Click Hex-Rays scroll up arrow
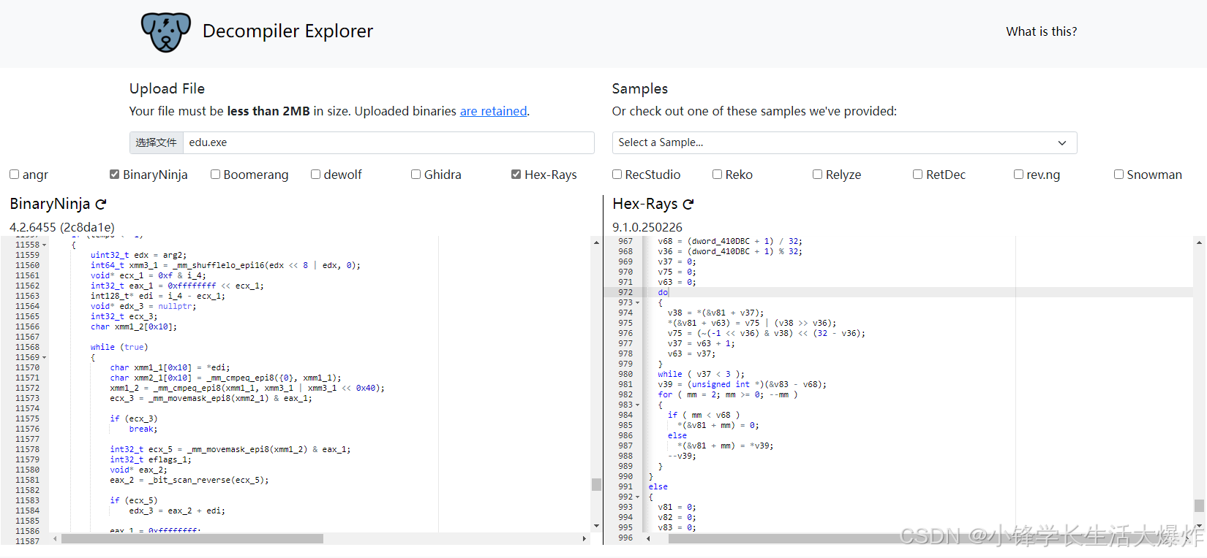Image resolution: width=1207 pixels, height=558 pixels. 1199,242
